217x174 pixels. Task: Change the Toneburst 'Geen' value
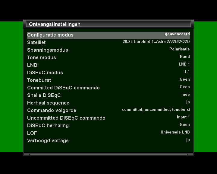pyautogui.click(x=185, y=79)
